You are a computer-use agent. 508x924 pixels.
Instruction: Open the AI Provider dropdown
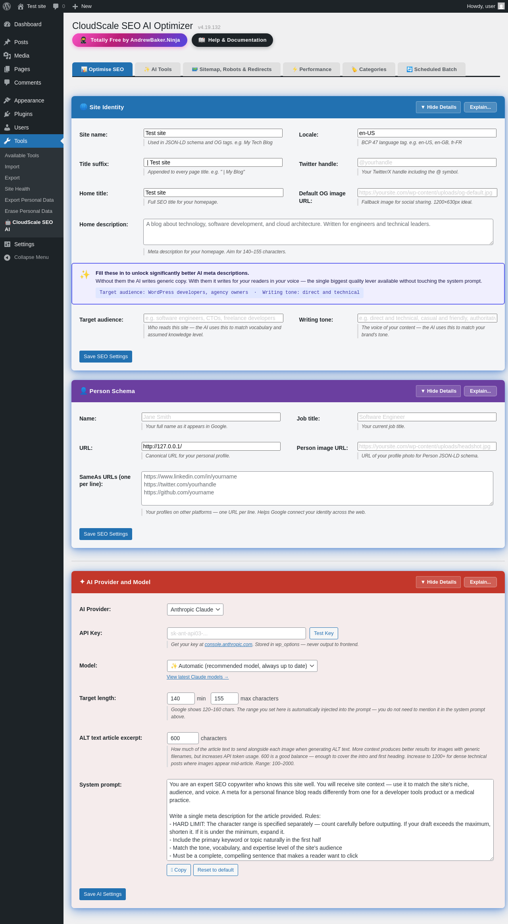pos(195,610)
